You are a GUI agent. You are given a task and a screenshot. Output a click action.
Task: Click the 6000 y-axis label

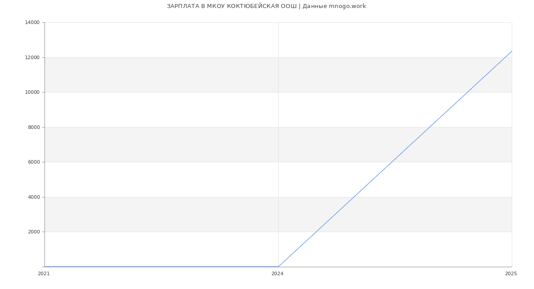[34, 162]
